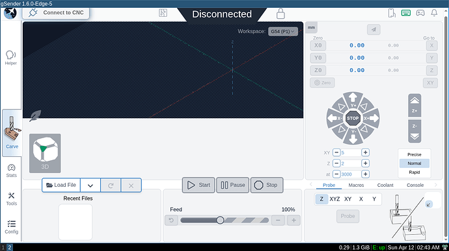Increase the Z jog distance
449x251 pixels.
pos(365,163)
